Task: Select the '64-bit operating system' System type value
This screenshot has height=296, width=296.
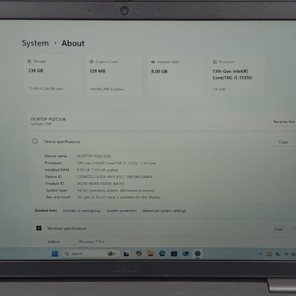Action: [116, 191]
